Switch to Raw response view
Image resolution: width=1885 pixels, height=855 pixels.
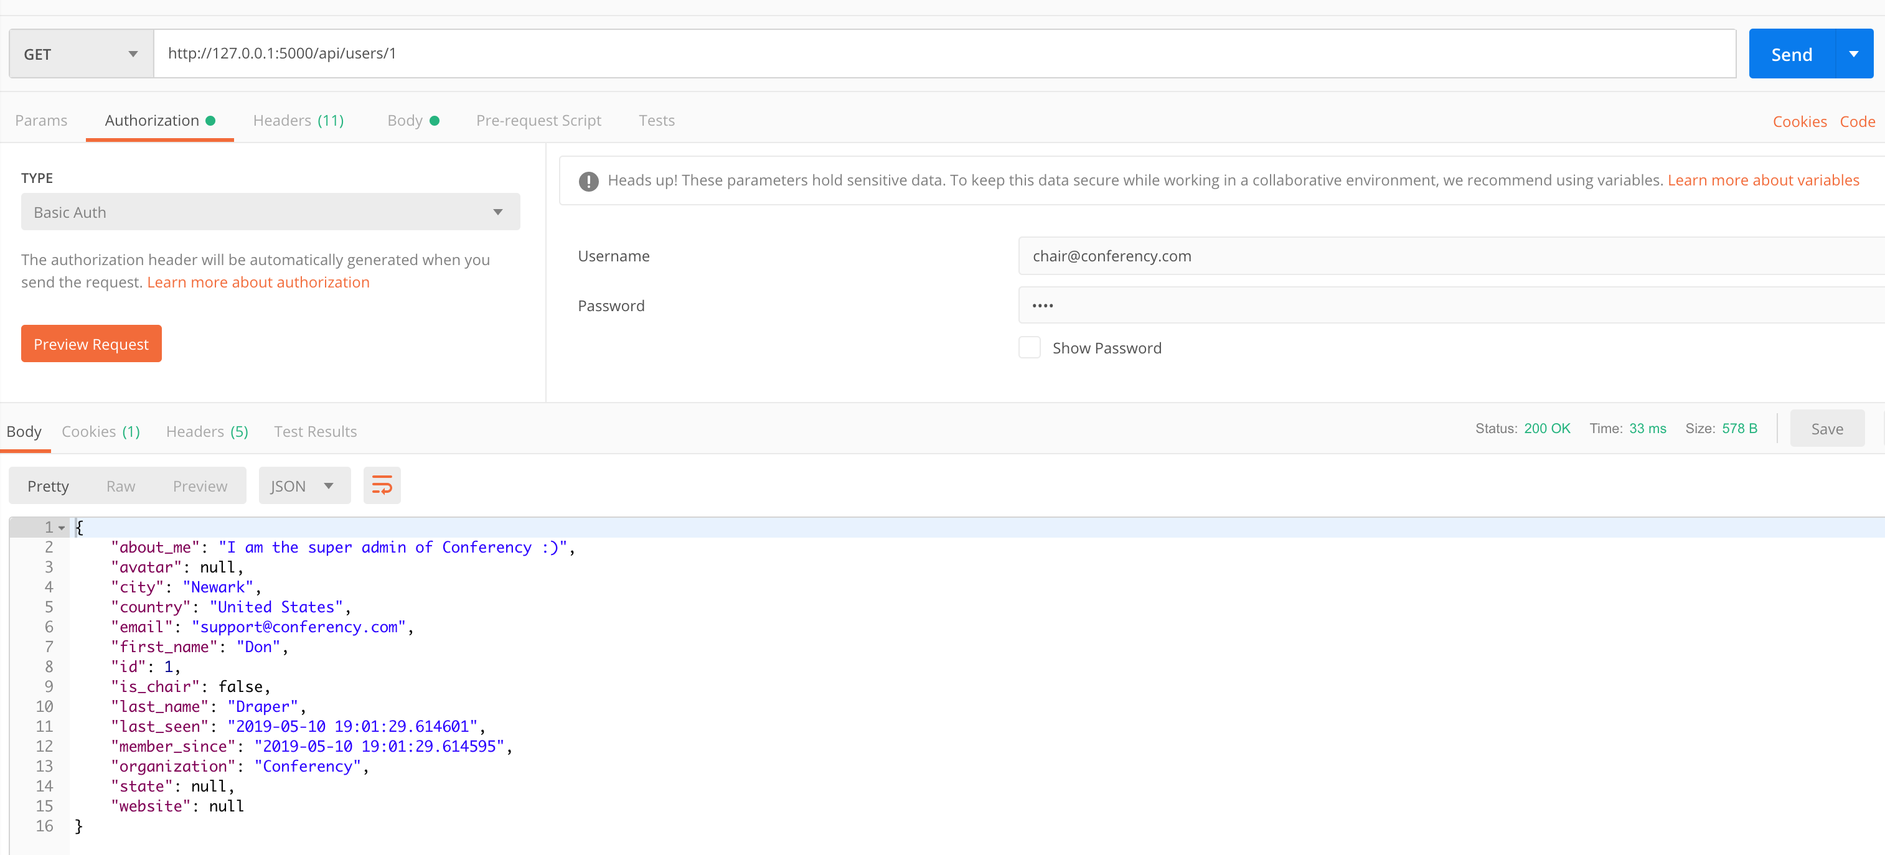coord(120,485)
